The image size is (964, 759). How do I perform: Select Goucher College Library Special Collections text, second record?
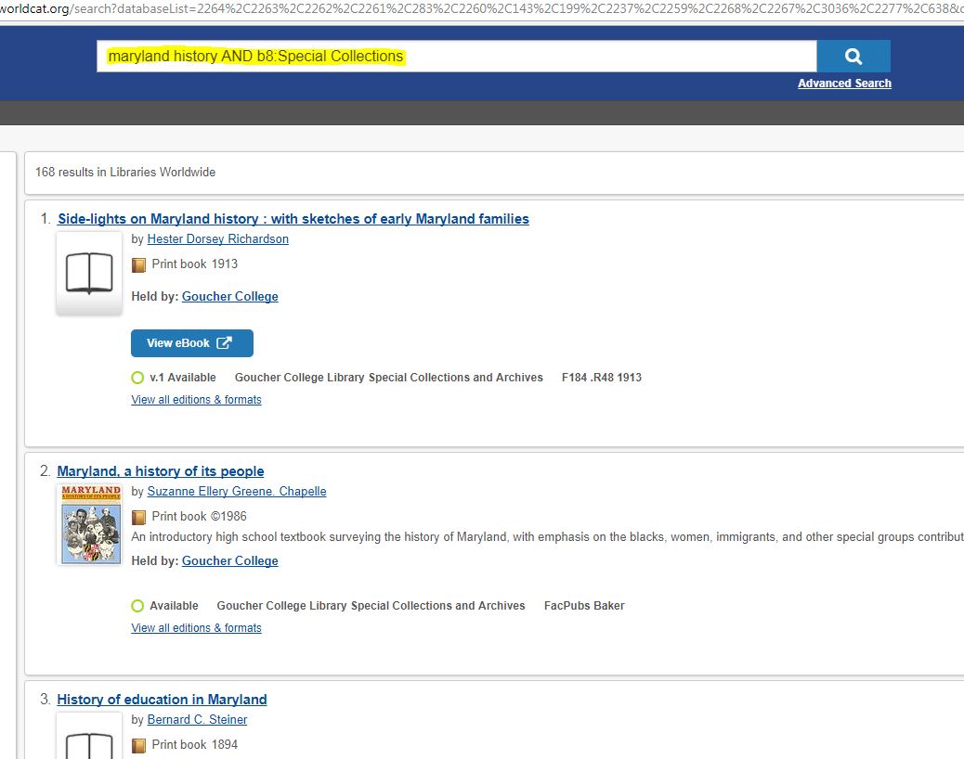371,606
